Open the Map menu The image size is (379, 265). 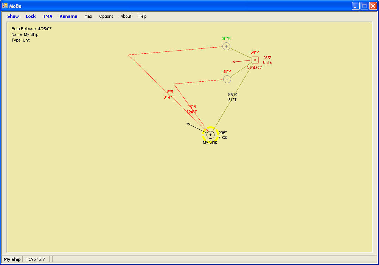click(x=88, y=16)
